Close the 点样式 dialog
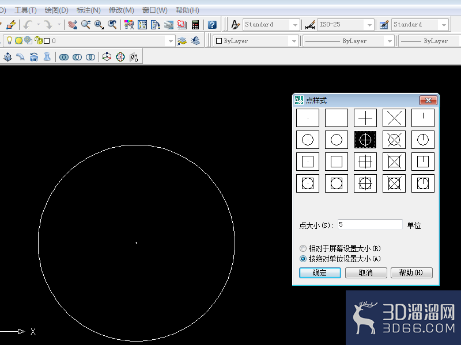 pos(428,100)
